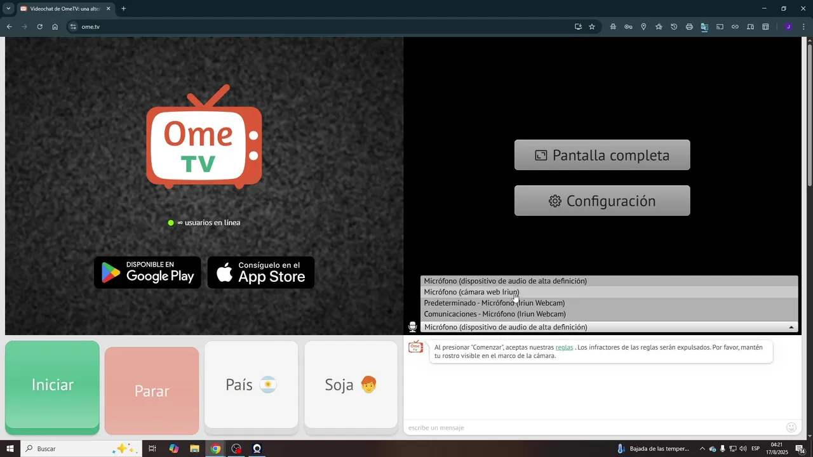
Task: Open the Bajada de las temper... weather widget
Action: click(x=653, y=449)
